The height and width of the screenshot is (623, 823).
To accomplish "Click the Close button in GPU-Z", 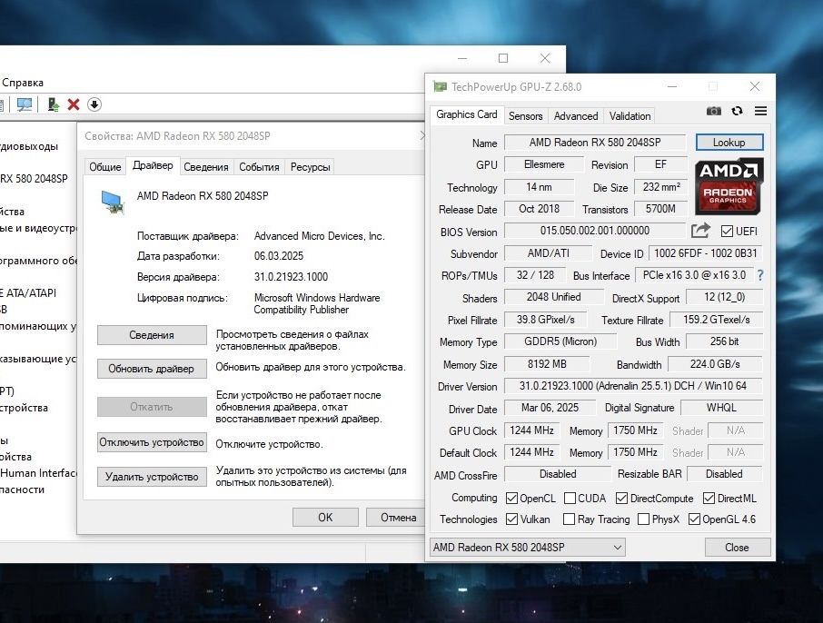I will pos(737,548).
